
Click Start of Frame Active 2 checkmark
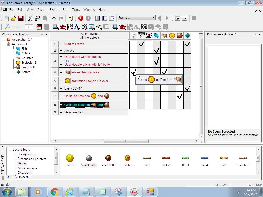tap(187, 44)
